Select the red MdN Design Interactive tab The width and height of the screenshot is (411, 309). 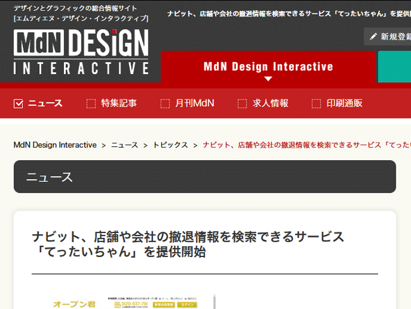click(268, 67)
